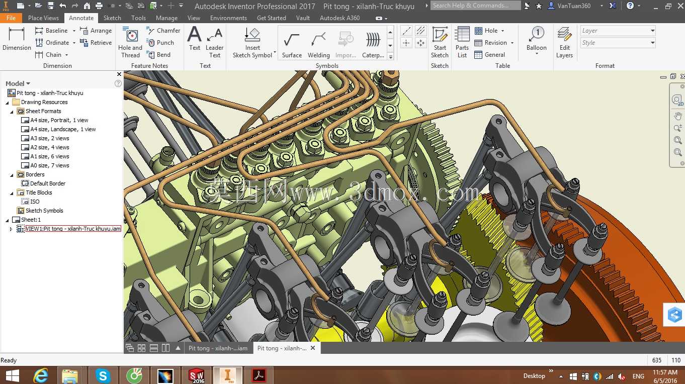Click the Hole table tool
This screenshot has width=685, height=384.
coord(486,31)
